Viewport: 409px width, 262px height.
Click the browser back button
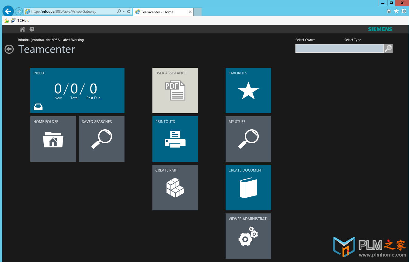coord(8,11)
